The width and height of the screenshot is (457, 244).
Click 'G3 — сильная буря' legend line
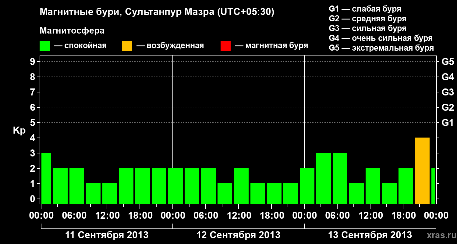tap(367, 28)
